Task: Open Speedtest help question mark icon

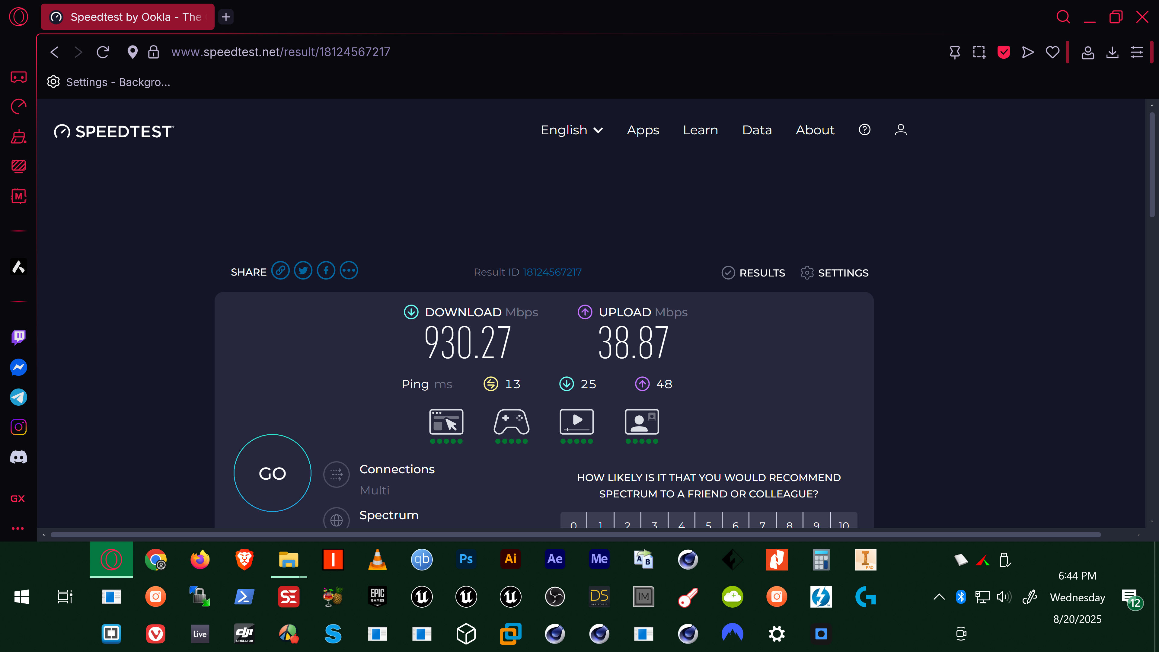Action: pyautogui.click(x=864, y=129)
